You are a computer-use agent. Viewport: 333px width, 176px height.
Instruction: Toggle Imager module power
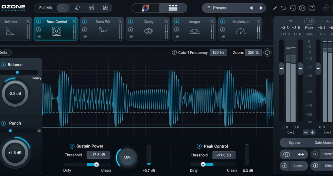[x=177, y=22]
